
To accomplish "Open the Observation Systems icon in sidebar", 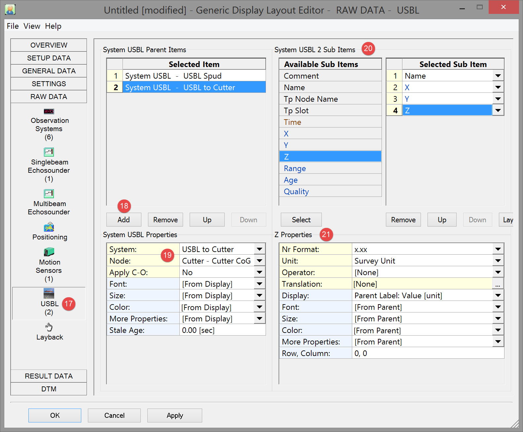I will point(49,112).
